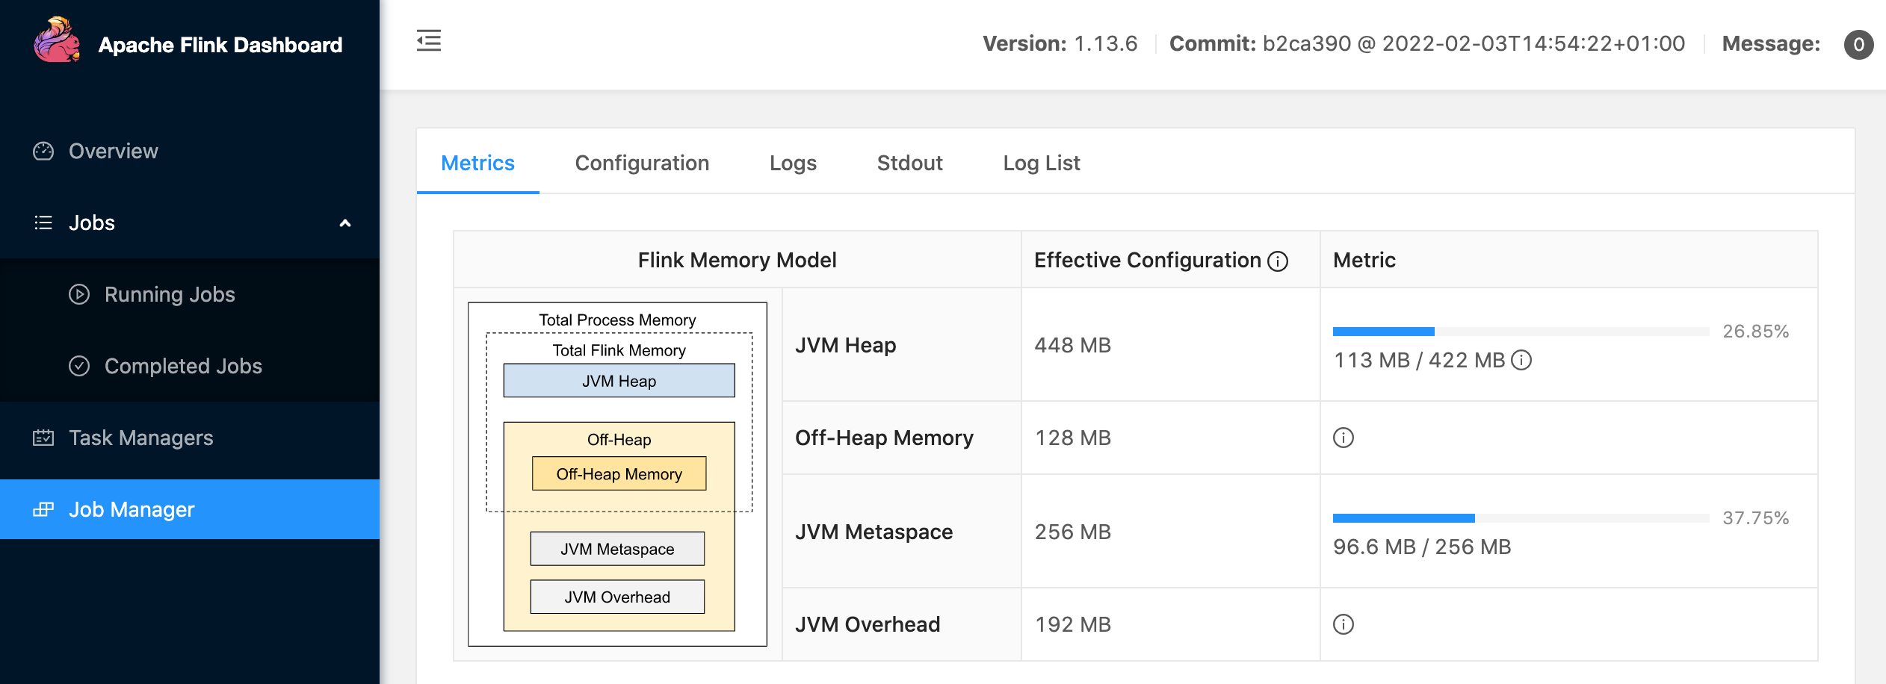Click info icon in Off-Heap Memory metric

1344,438
